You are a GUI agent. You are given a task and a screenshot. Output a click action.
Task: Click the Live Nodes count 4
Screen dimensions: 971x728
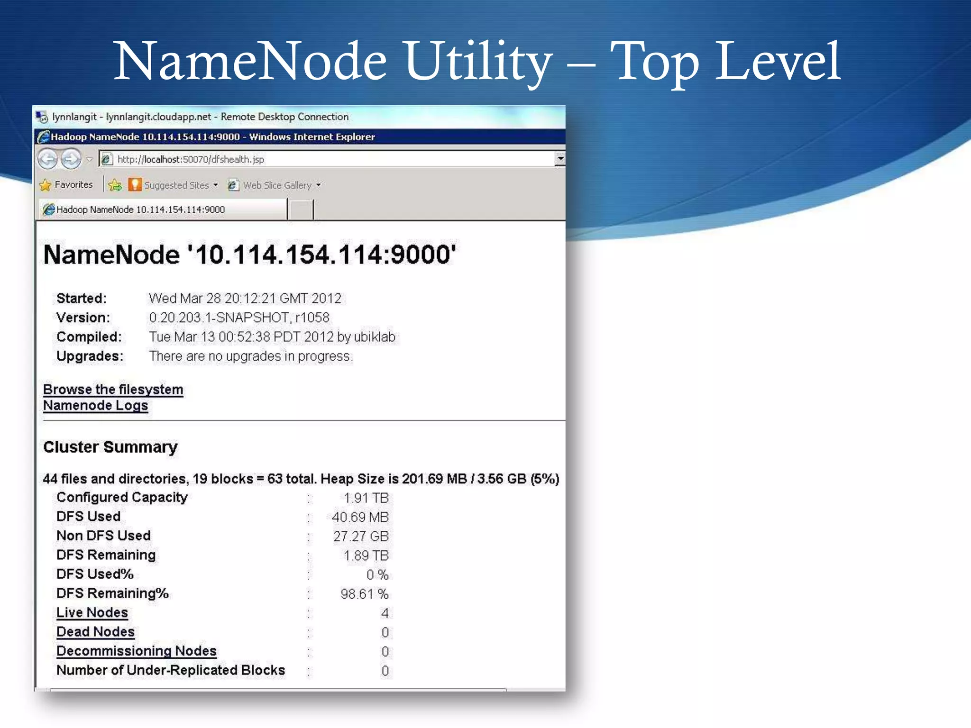(x=385, y=613)
